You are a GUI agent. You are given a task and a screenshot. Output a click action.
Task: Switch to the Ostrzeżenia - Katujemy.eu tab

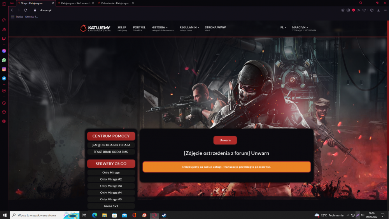(x=115, y=3)
